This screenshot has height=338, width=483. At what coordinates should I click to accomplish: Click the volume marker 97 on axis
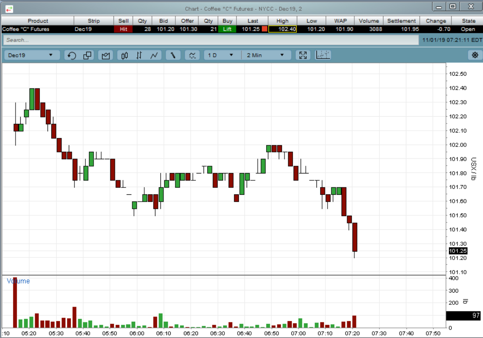[464, 315]
